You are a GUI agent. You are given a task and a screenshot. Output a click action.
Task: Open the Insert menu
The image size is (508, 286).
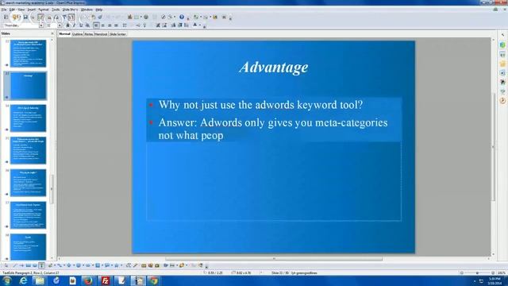pos(32,10)
